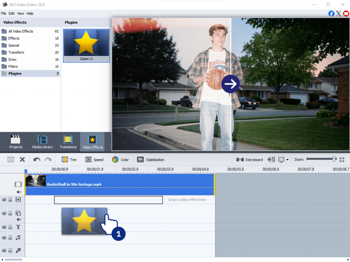The image size is (350, 262).
Task: Open the audio mixer icon
Action: point(271,160)
